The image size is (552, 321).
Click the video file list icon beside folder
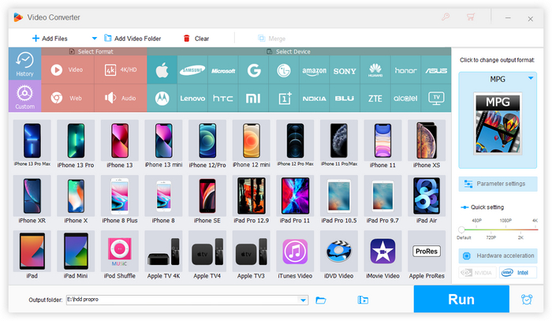(363, 300)
